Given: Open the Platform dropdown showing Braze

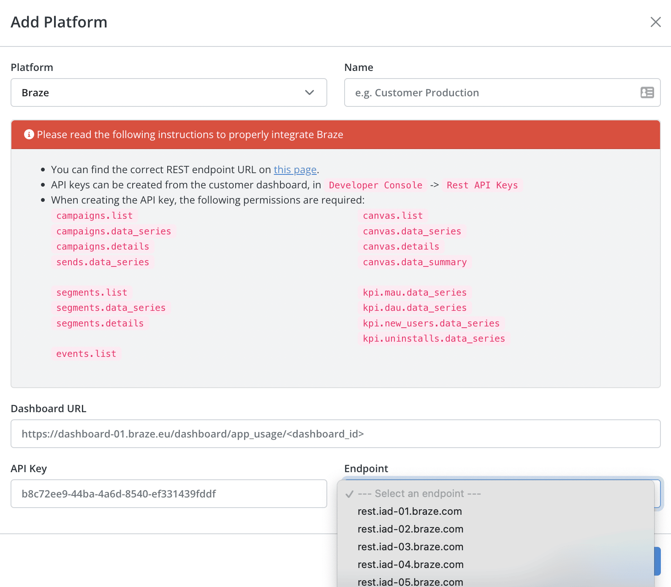Looking at the screenshot, I should click(169, 92).
